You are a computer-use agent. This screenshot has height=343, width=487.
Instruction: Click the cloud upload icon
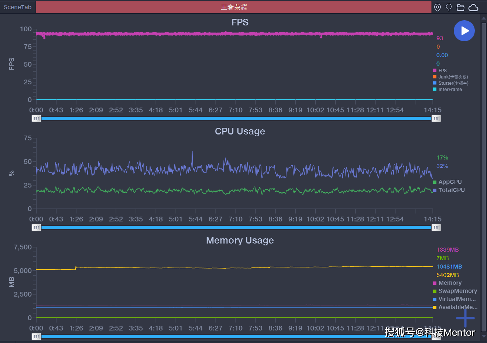click(473, 7)
